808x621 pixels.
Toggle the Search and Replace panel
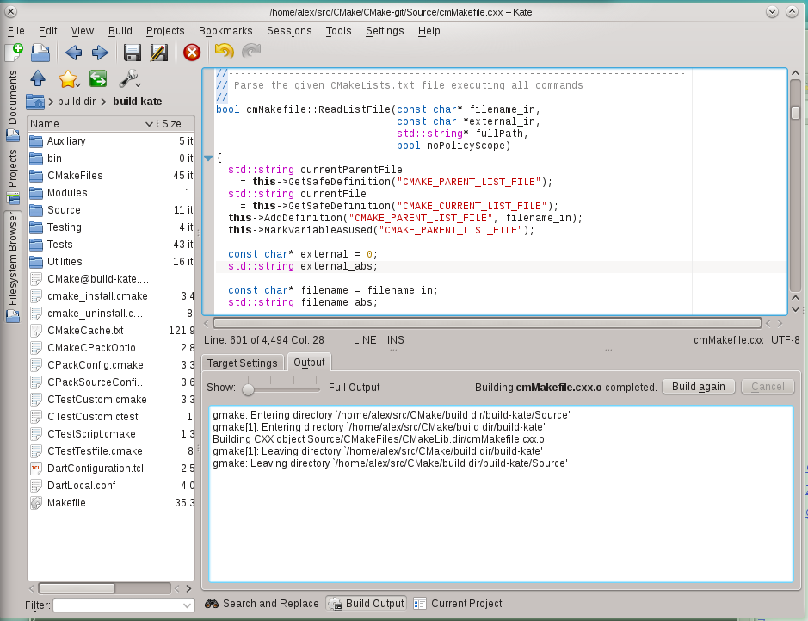tap(262, 604)
